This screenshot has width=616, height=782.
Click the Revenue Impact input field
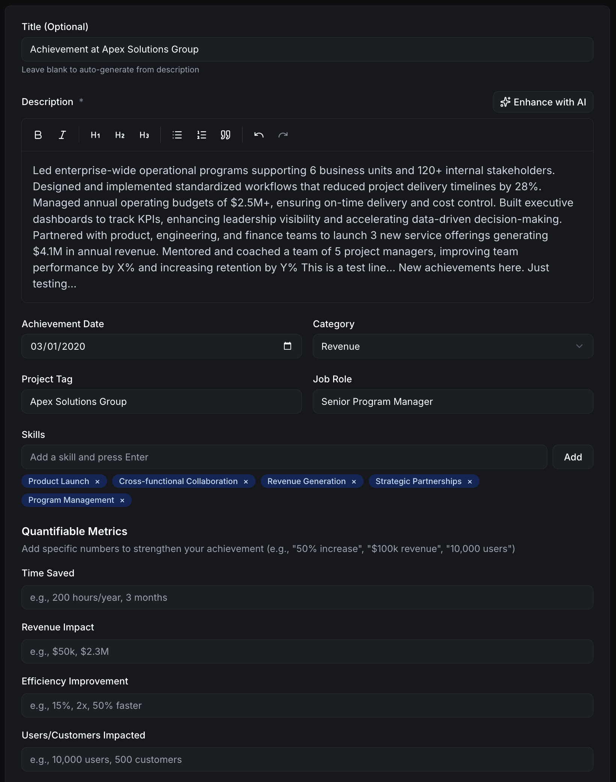[307, 651]
